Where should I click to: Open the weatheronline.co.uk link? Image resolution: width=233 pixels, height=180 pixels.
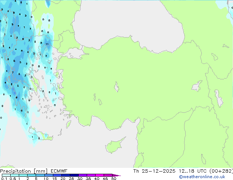point(202,177)
